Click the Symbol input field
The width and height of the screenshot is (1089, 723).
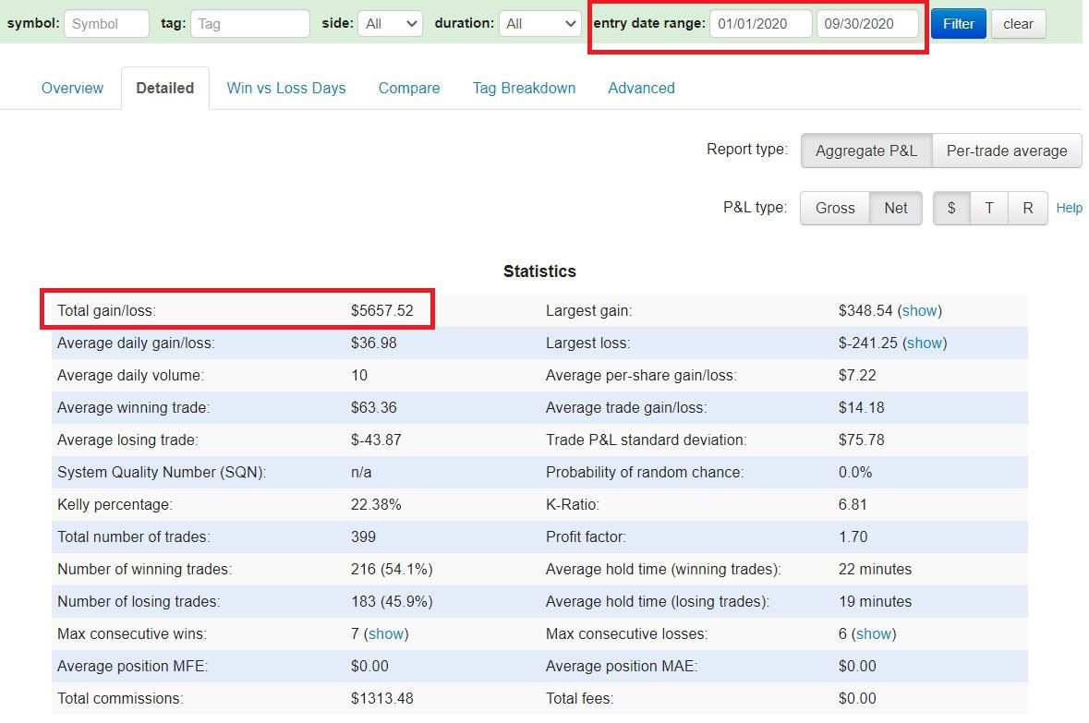click(x=106, y=24)
